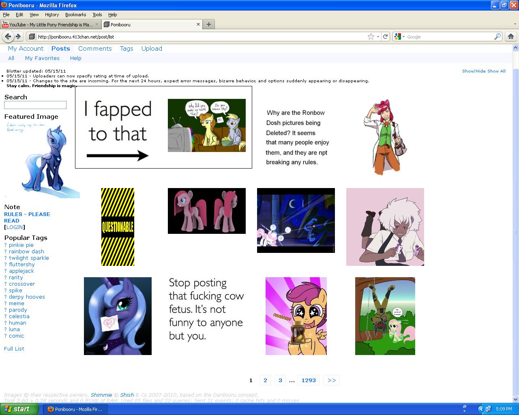
Task: Open the site Help sub-navigation link
Action: [76, 58]
